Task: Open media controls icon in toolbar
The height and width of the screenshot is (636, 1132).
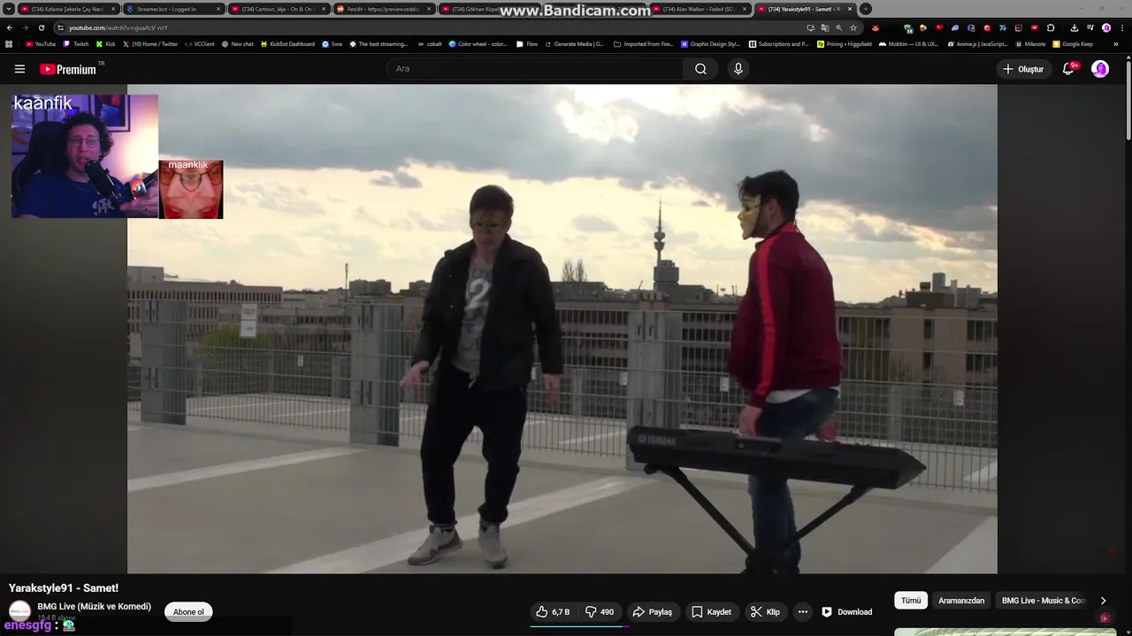Action: [x=1090, y=27]
